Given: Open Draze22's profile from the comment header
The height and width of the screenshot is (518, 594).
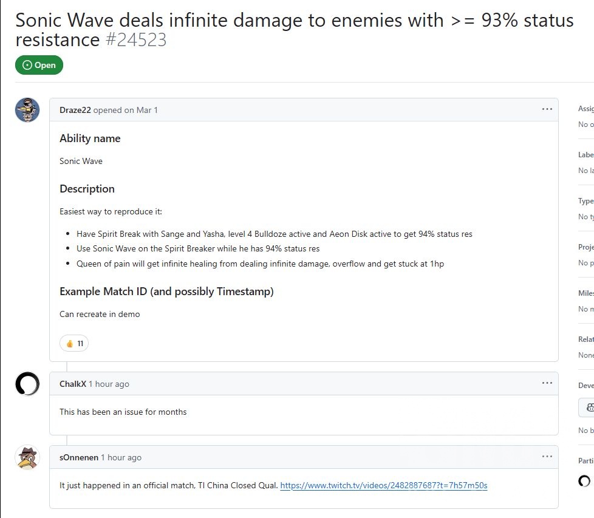Looking at the screenshot, I should (x=75, y=110).
